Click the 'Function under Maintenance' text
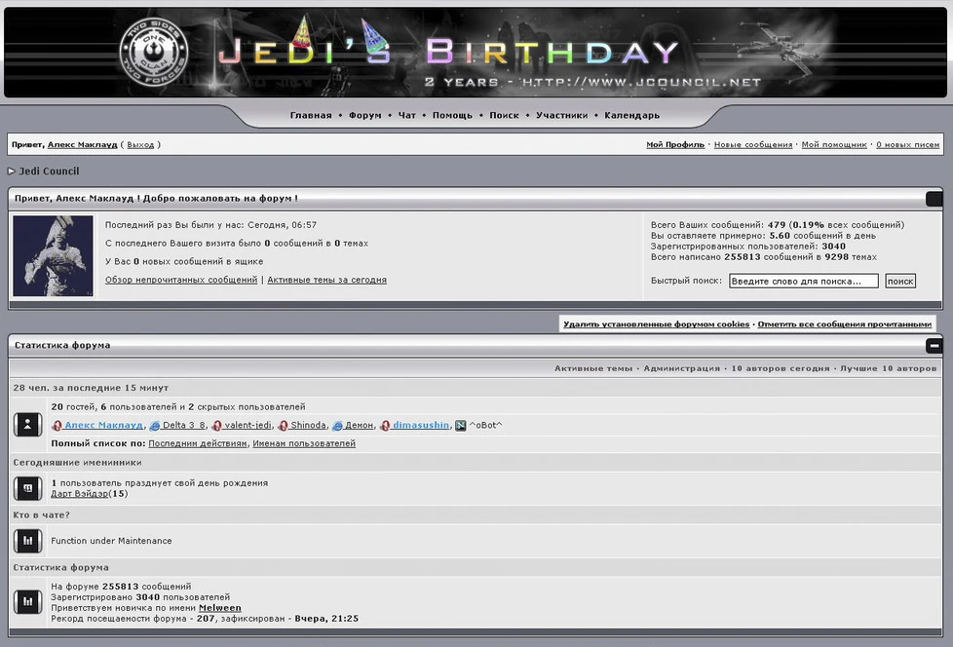 click(x=111, y=541)
